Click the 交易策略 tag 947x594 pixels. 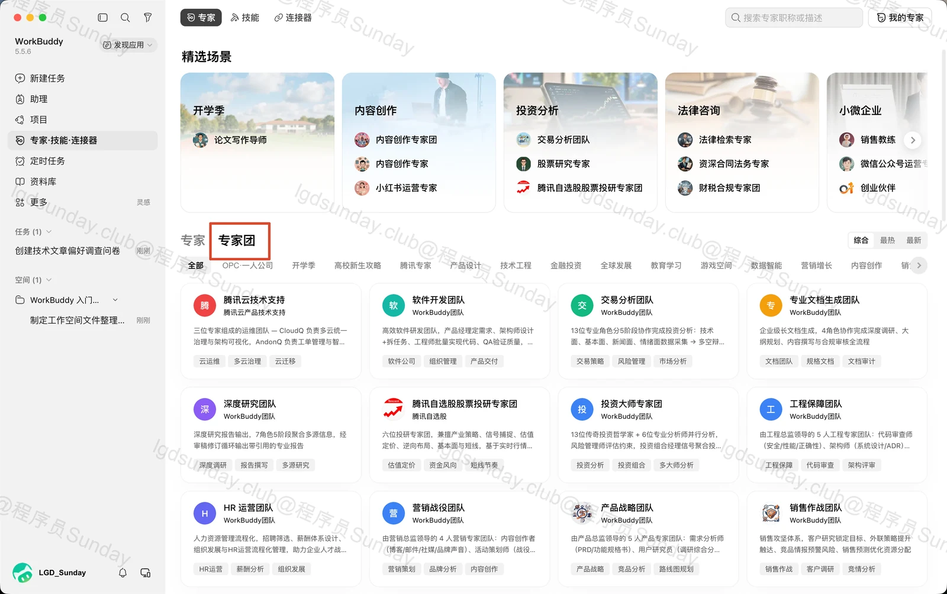coord(590,361)
